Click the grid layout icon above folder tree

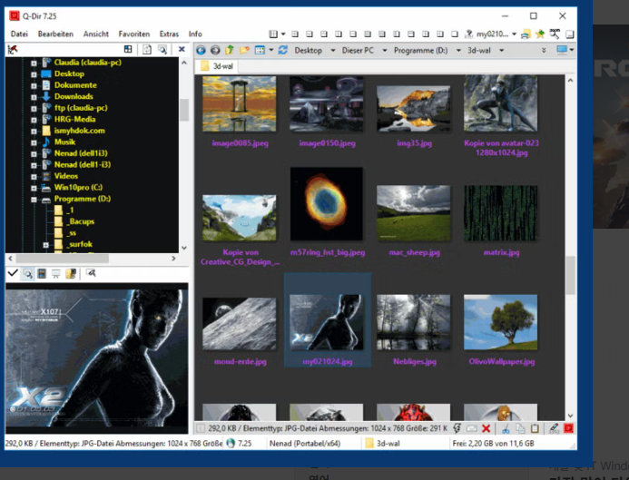tap(128, 49)
